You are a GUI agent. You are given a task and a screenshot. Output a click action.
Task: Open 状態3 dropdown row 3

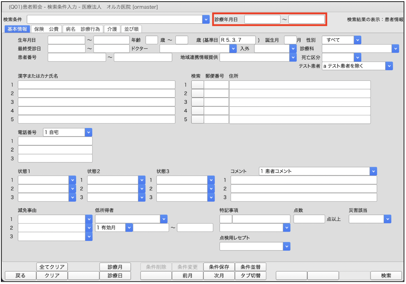coord(211,197)
